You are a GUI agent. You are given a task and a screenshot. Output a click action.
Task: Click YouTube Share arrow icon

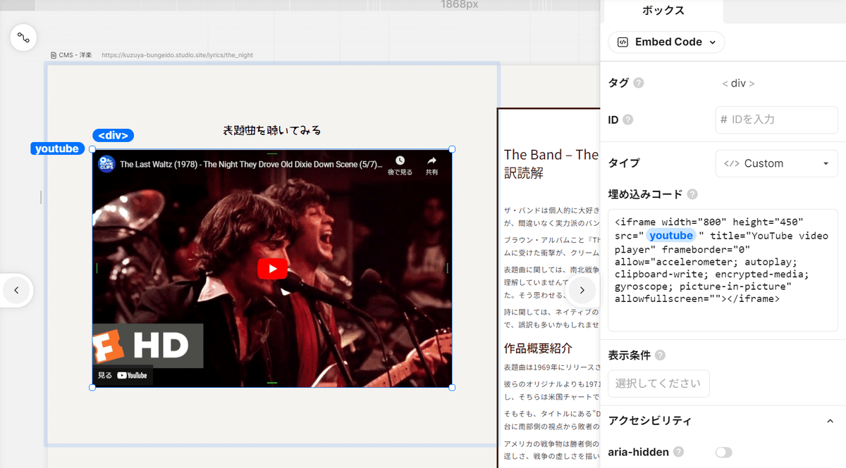(x=431, y=160)
